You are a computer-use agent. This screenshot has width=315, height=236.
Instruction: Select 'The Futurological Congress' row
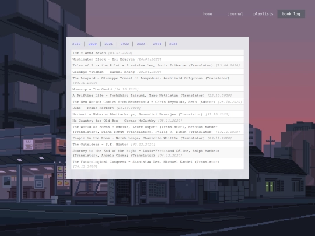click(x=157, y=164)
